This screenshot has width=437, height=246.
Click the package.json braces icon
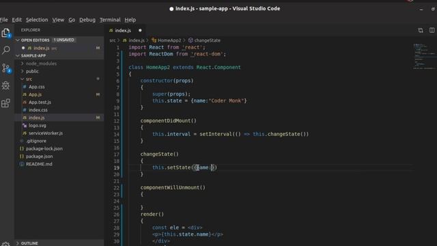coord(22,156)
